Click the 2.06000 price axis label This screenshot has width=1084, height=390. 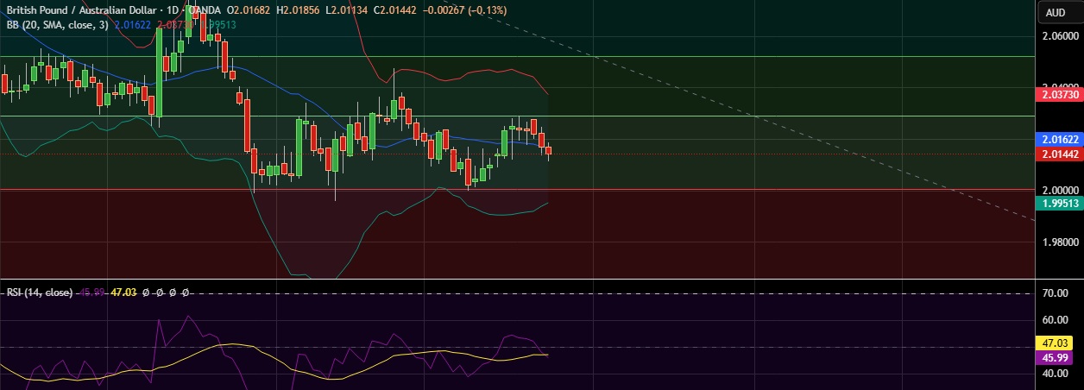coord(1061,36)
